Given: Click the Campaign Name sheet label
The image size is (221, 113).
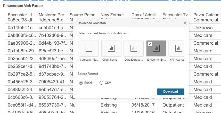Looking at the screenshot, I should coord(89,60).
